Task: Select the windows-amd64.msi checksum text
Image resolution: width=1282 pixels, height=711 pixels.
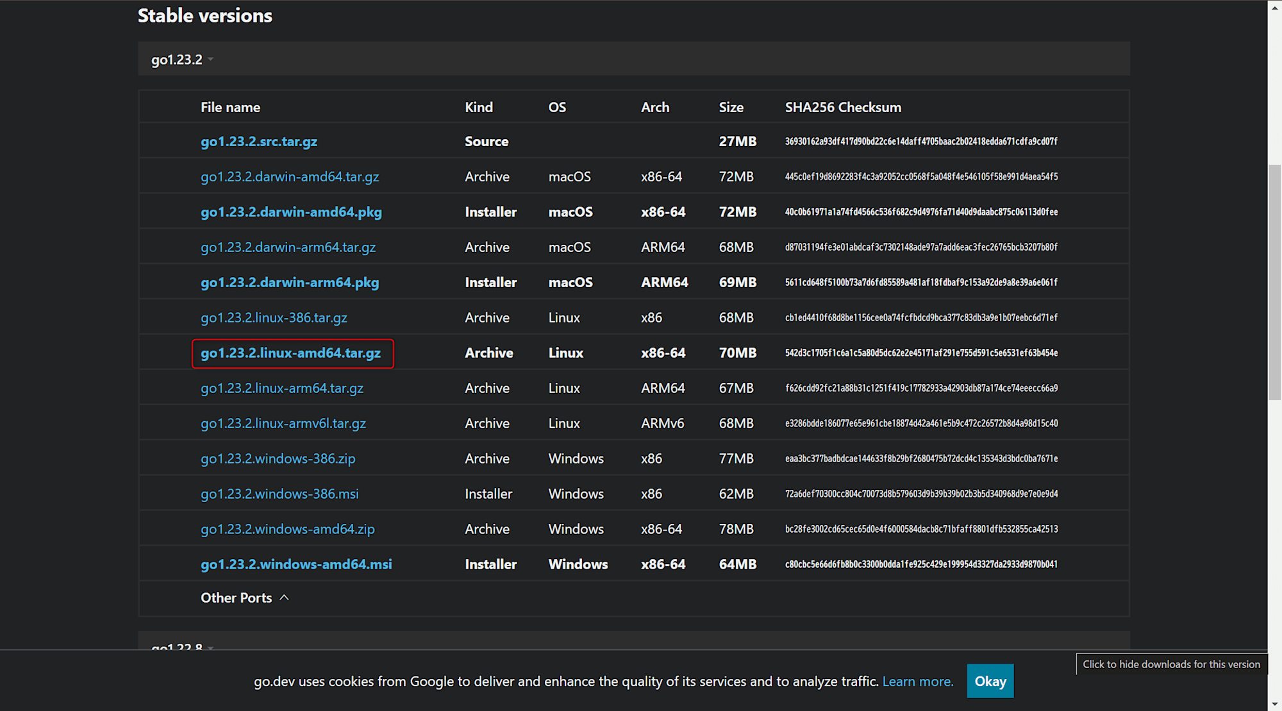Action: coord(921,565)
